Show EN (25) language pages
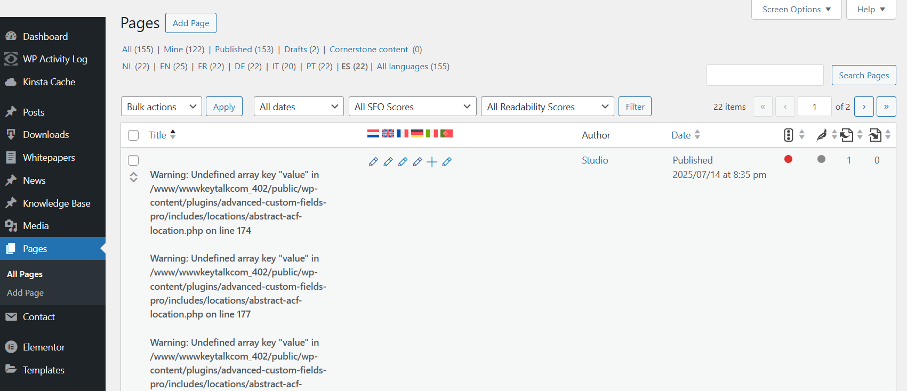907x391 pixels. coord(174,66)
